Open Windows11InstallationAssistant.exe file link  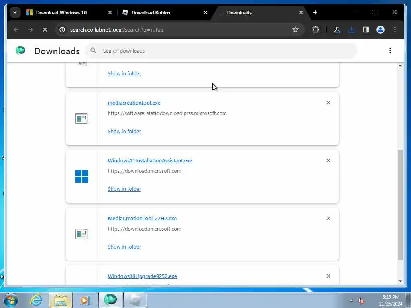(x=150, y=160)
